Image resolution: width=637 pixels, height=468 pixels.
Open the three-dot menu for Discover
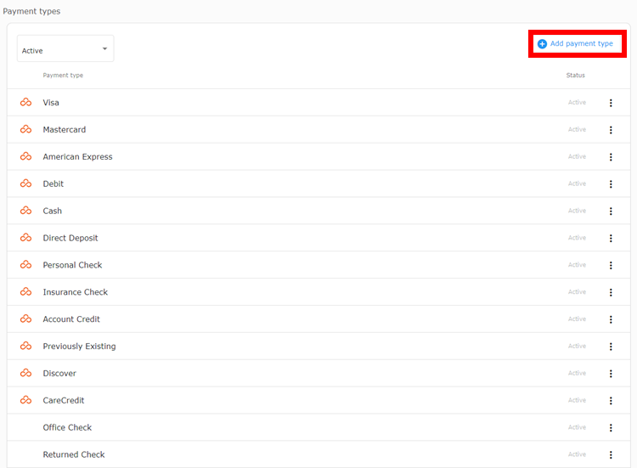(x=611, y=374)
